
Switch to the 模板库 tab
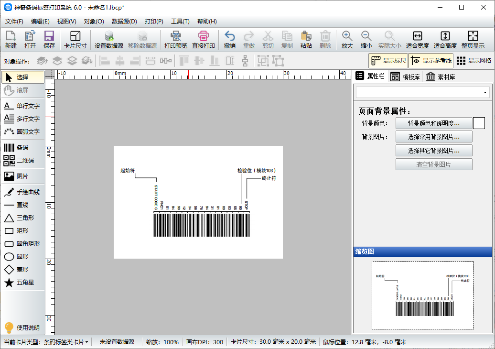[405, 77]
